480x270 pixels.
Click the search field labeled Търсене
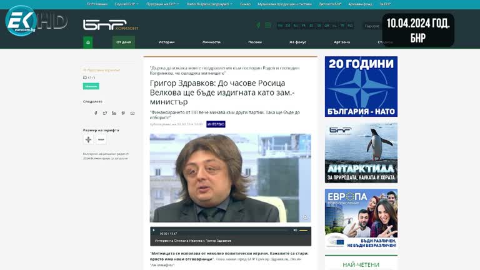(x=372, y=26)
